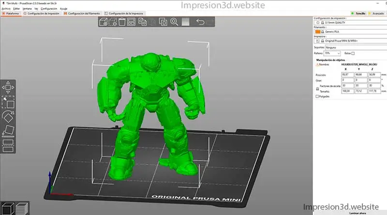
Task: Click the Copy icon in top toolbar
Action: coord(142,22)
